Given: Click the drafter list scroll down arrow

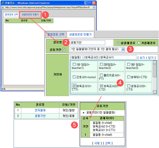Looking at the screenshot, I should tap(155, 92).
